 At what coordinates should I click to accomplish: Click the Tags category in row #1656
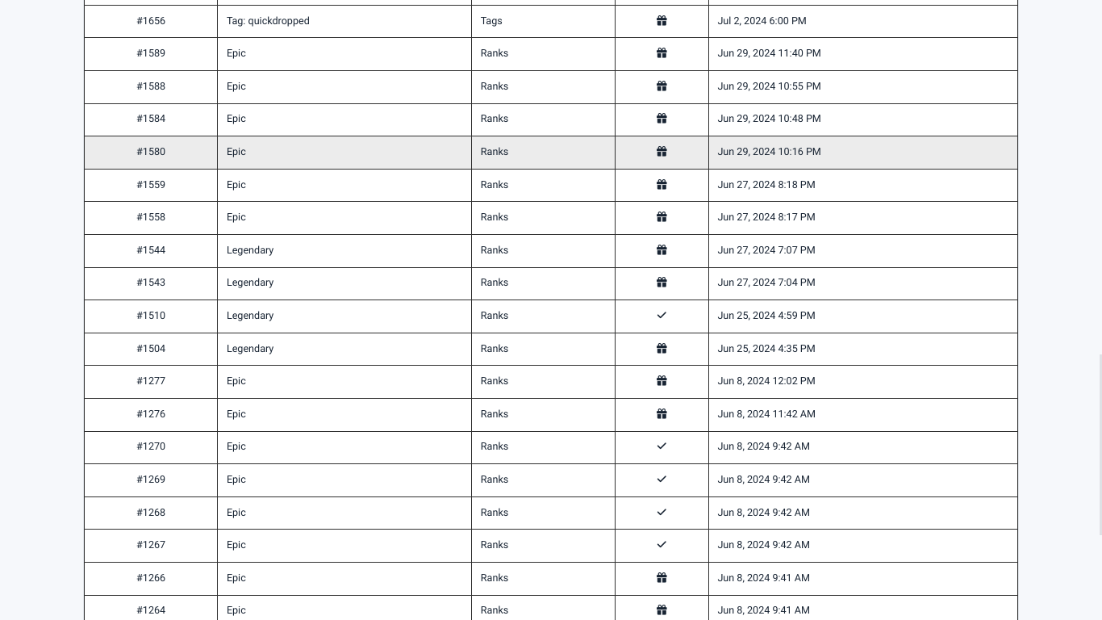491,21
